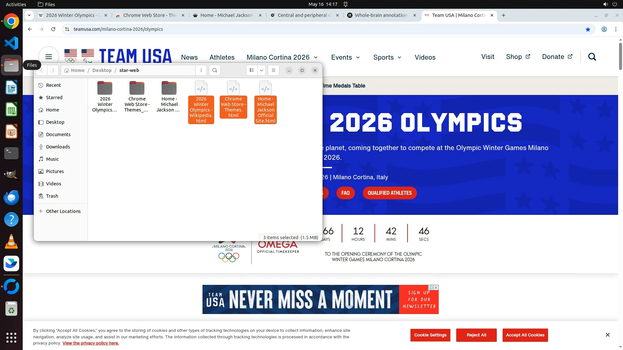Screen dimensions: 623x350
Task: Reload the current Chrome page
Action: 53,29
